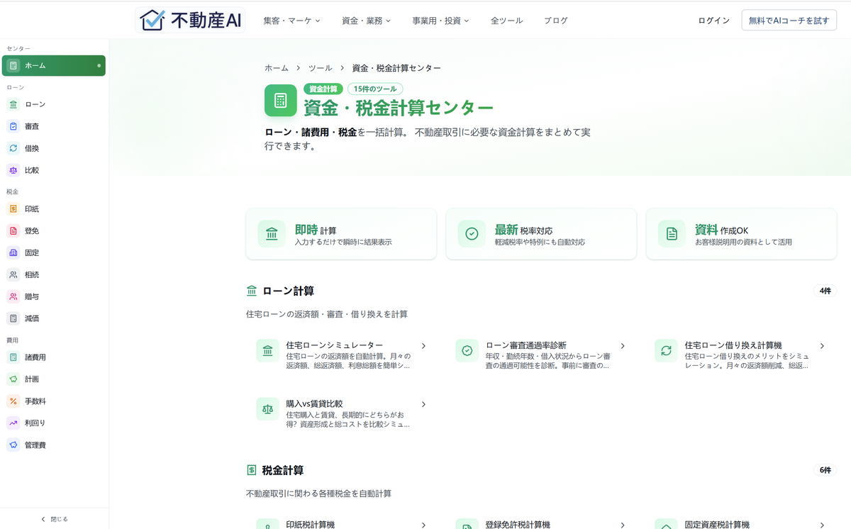This screenshot has height=529, width=851.
Task: Go to ツール breadcrumb link
Action: click(320, 68)
